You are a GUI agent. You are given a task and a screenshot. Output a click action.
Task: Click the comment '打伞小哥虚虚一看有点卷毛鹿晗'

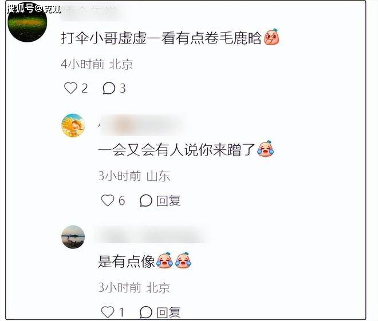click(161, 38)
